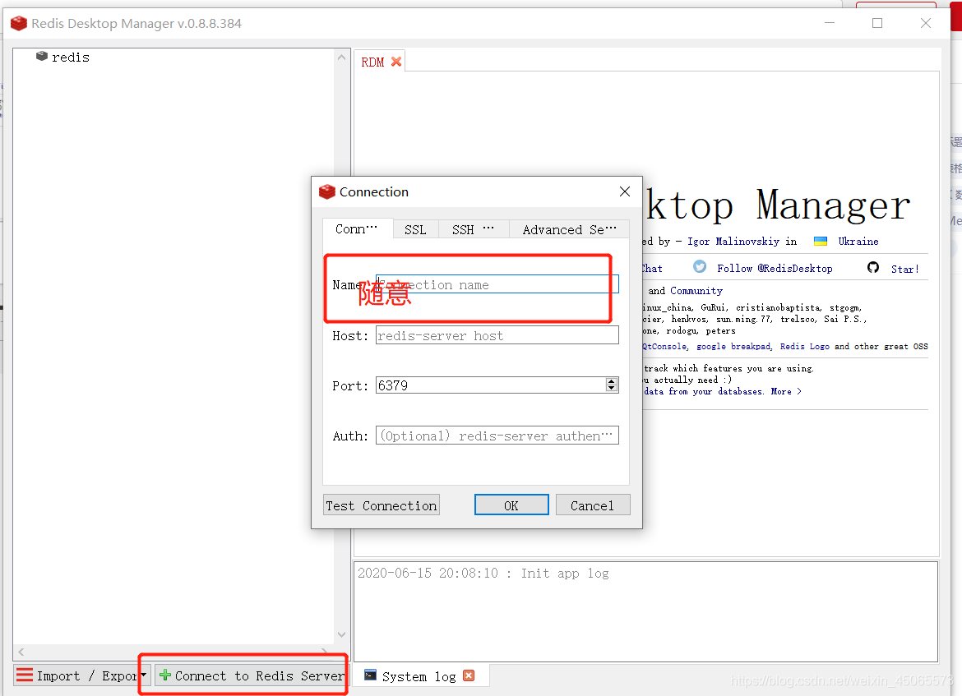This screenshot has width=962, height=696.
Task: Click the Redis Desktop Manager title bar logo
Action: [19, 23]
